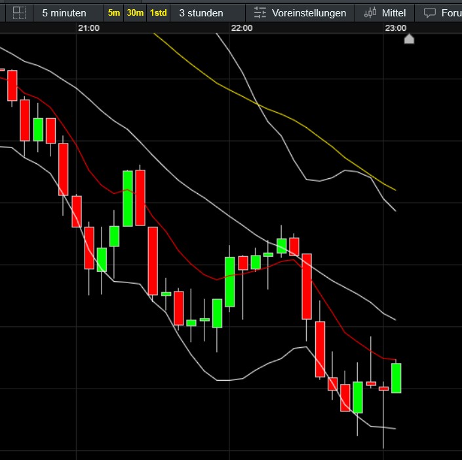
Task: Open the Forum text label
Action: click(451, 12)
